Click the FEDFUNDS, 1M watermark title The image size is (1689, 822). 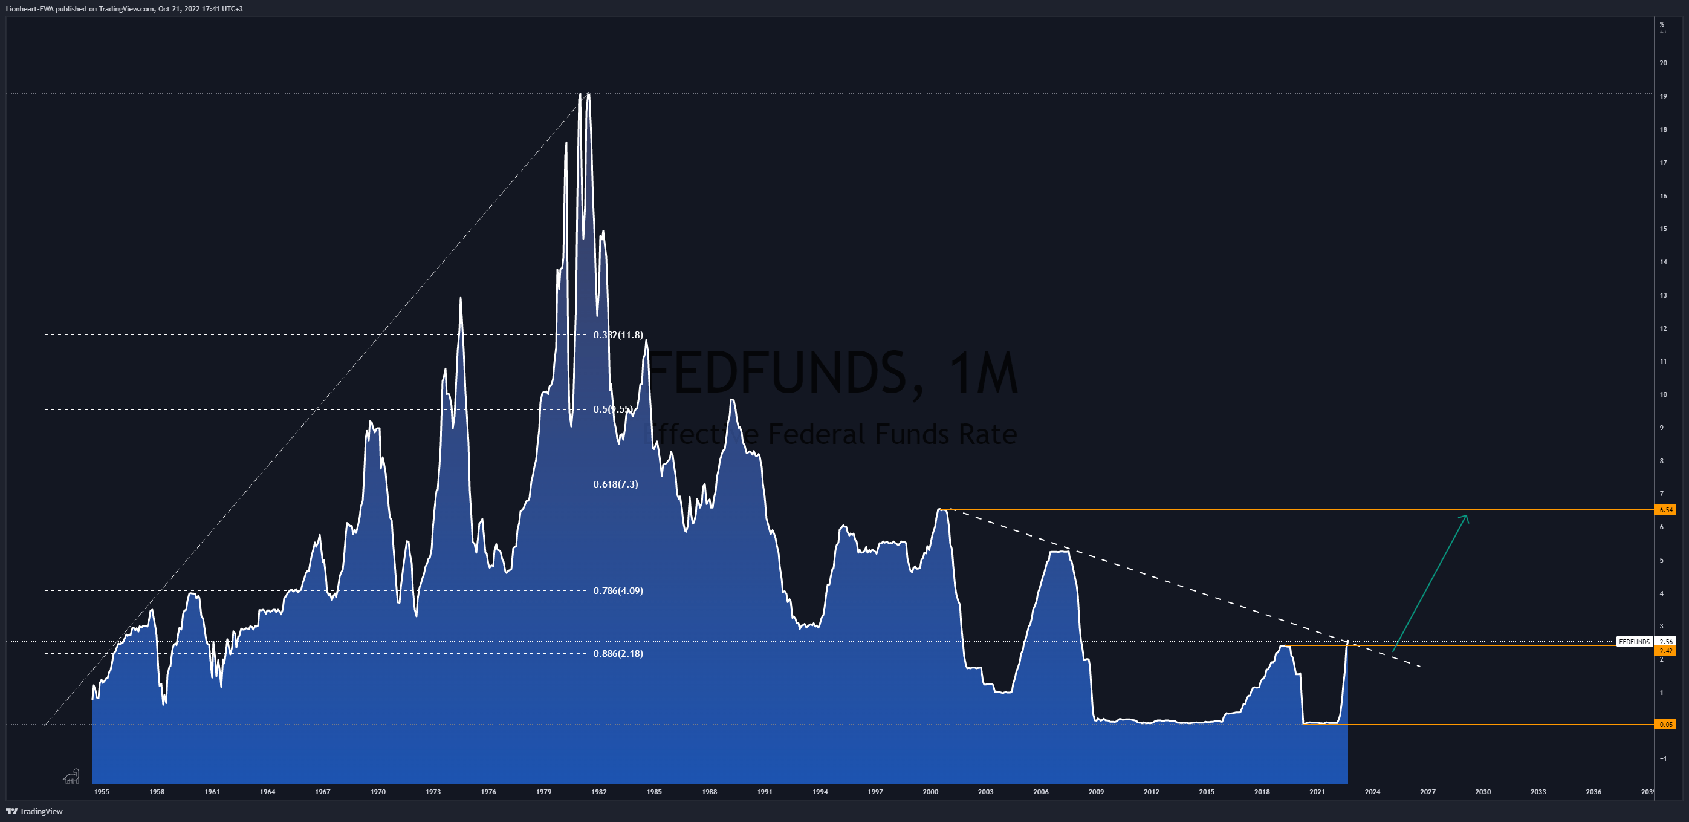tap(832, 373)
